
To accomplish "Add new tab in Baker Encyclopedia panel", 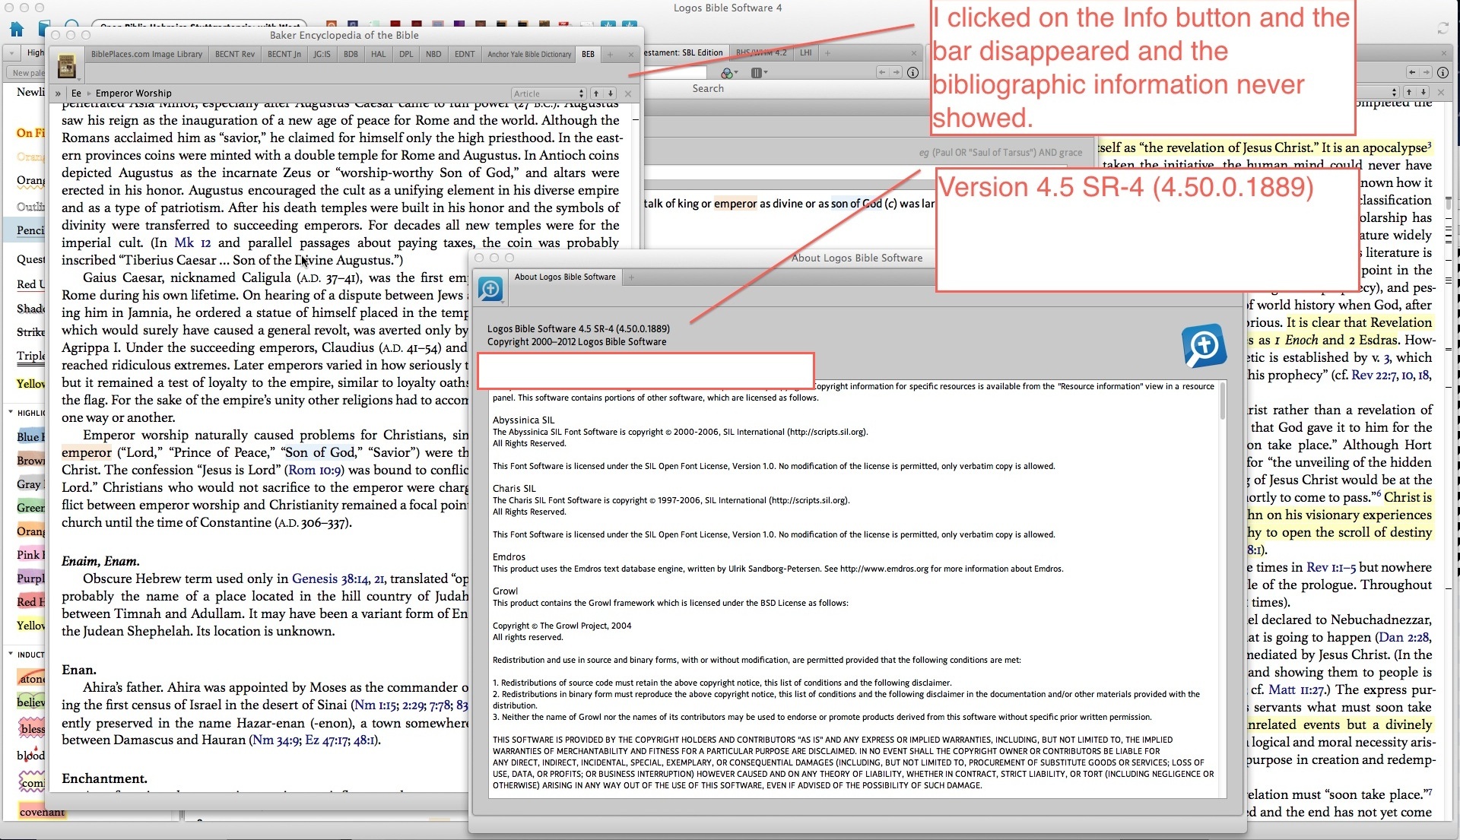I will [610, 54].
